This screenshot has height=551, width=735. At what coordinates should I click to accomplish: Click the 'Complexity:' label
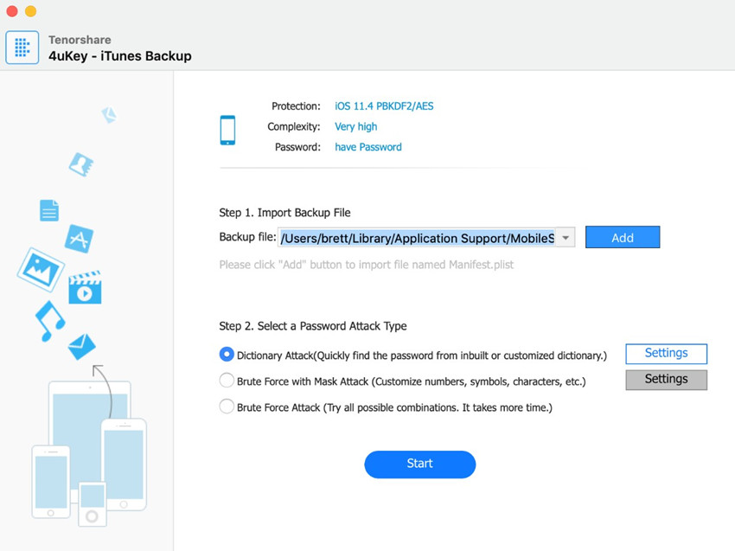(x=294, y=126)
